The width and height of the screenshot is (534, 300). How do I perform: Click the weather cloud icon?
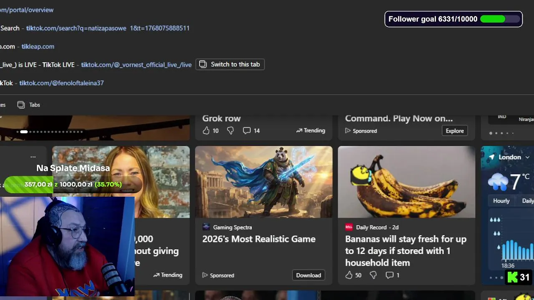[x=498, y=182]
